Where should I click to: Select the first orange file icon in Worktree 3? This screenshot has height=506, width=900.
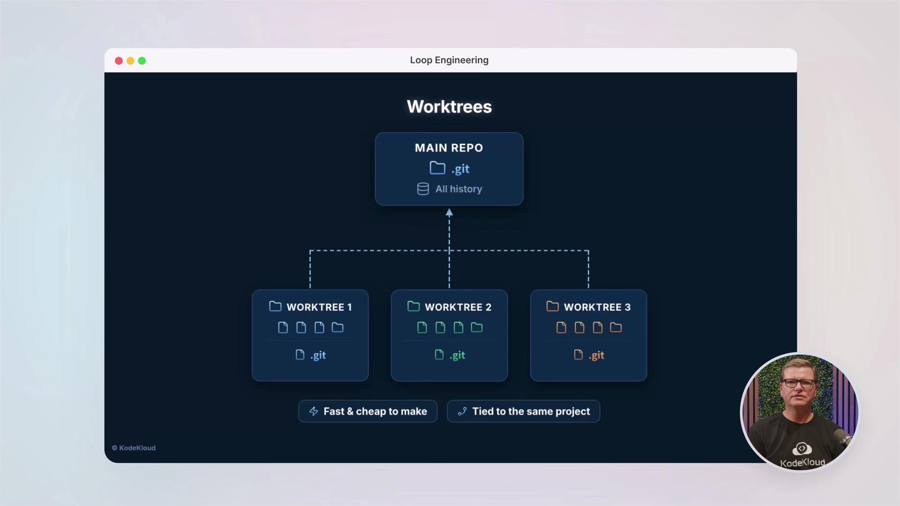click(561, 327)
